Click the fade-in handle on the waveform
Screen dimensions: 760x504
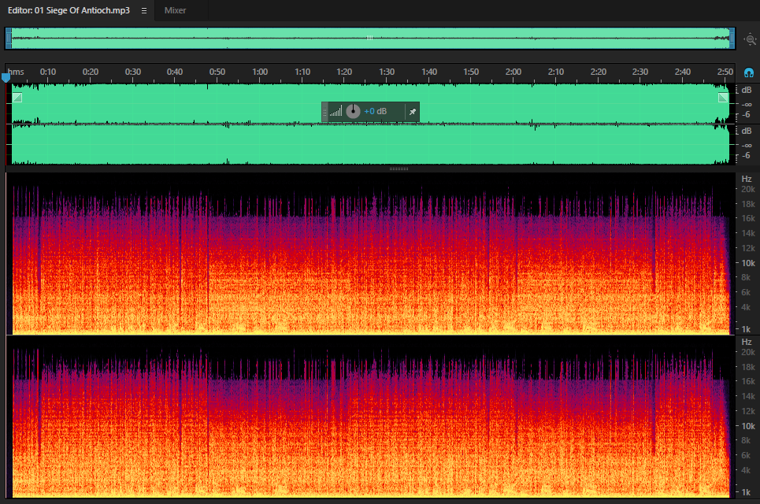click(x=17, y=98)
